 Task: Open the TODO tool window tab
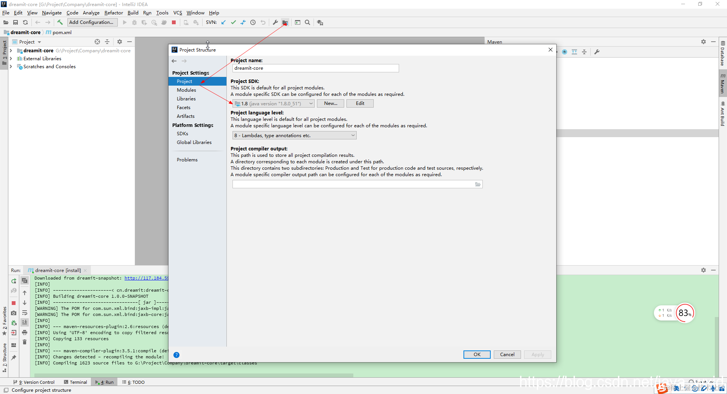tap(133, 382)
